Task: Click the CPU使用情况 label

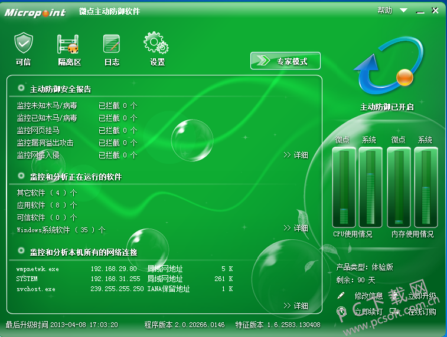Action: (353, 234)
